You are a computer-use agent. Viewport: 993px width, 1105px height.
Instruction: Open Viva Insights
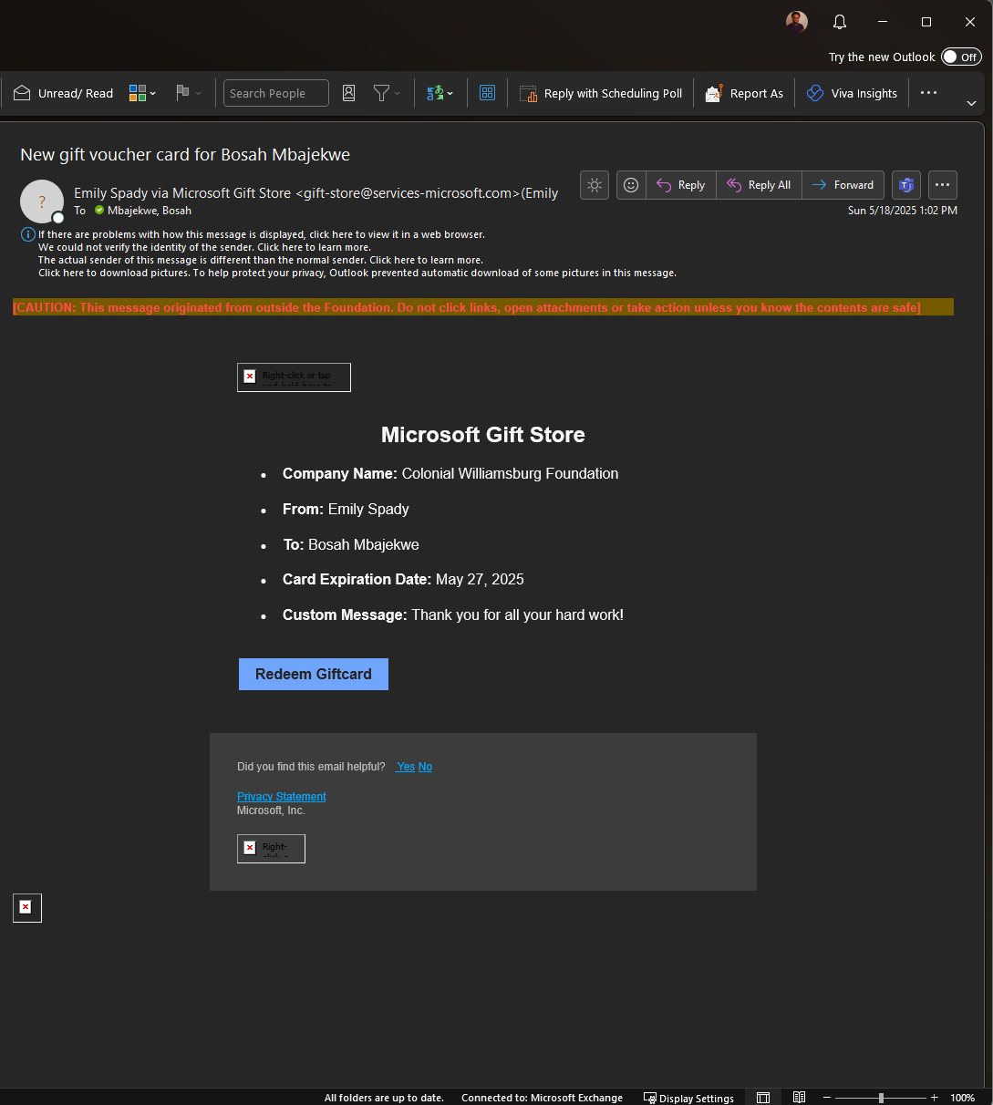852,93
